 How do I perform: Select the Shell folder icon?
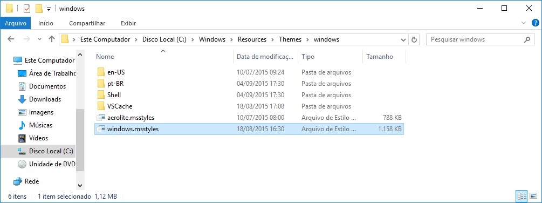[101, 95]
